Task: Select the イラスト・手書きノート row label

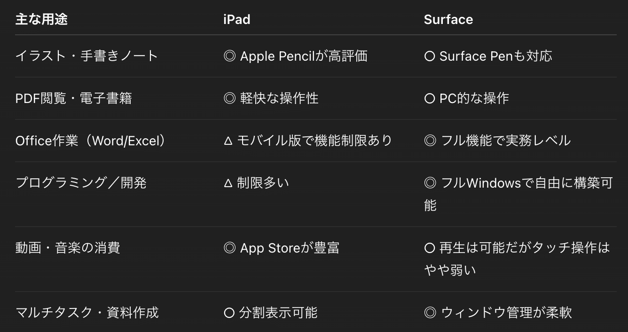Action: click(86, 56)
